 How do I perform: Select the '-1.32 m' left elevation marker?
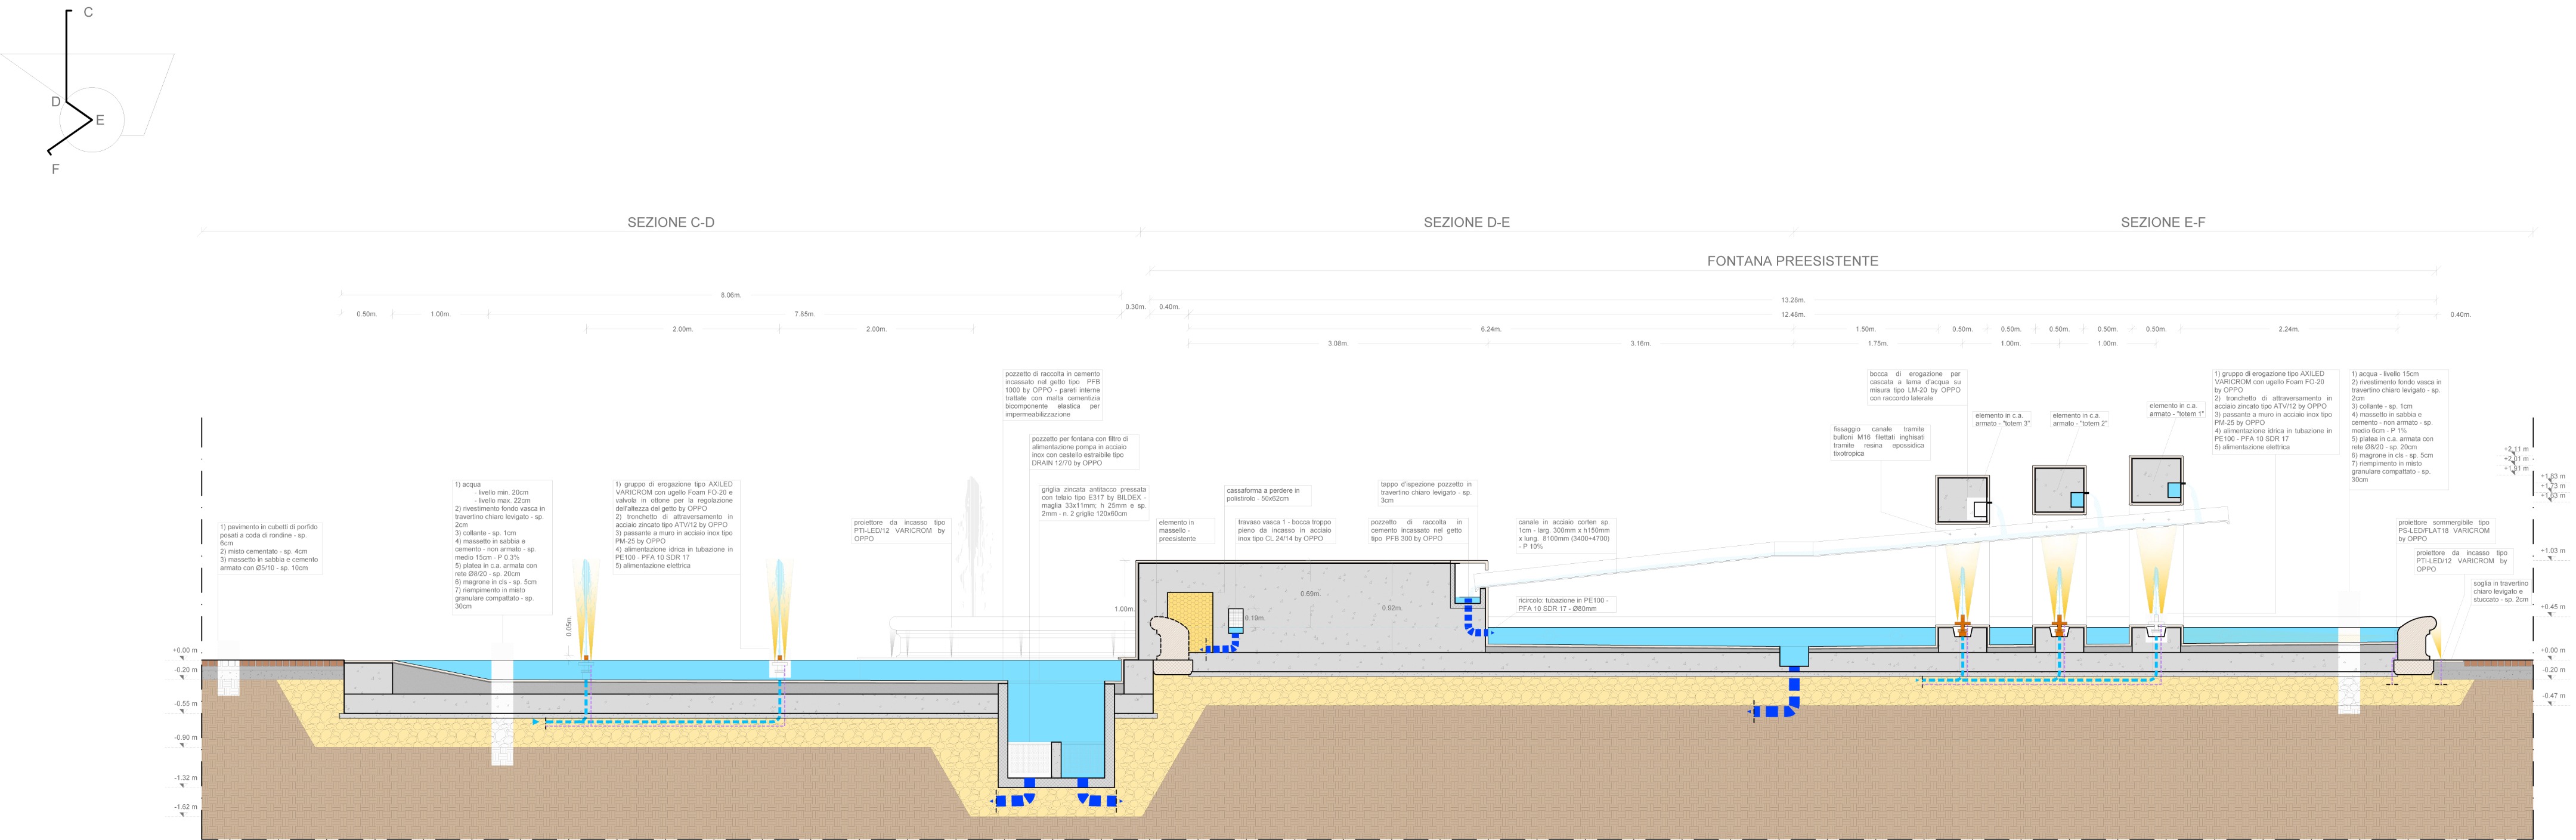point(186,778)
